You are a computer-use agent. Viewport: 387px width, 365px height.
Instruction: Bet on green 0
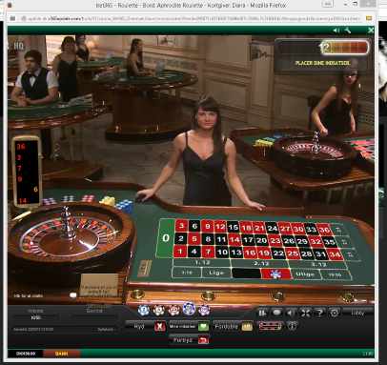[166, 238]
